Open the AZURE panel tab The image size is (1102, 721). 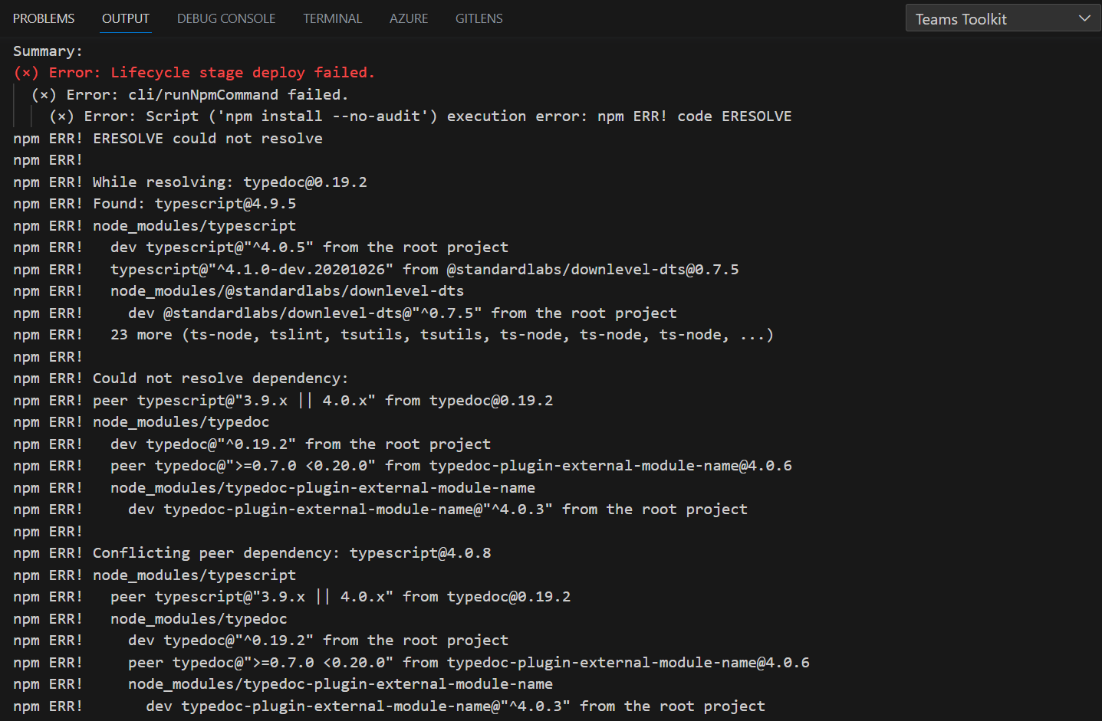pos(408,18)
